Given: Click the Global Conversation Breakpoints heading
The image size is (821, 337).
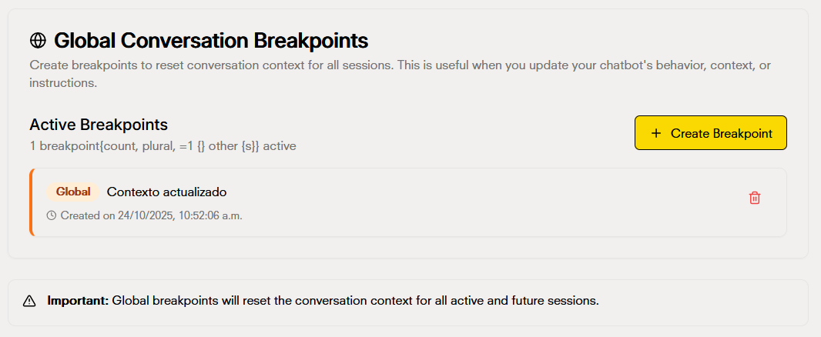Looking at the screenshot, I should 210,40.
